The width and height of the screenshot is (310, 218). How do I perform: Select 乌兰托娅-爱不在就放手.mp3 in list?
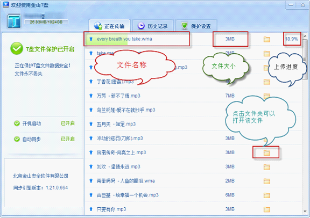pos(193,110)
